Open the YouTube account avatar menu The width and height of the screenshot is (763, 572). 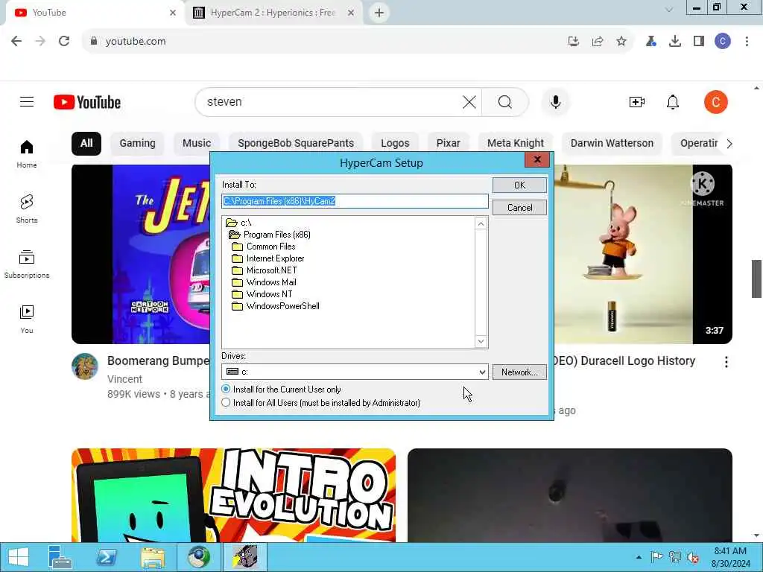(716, 102)
